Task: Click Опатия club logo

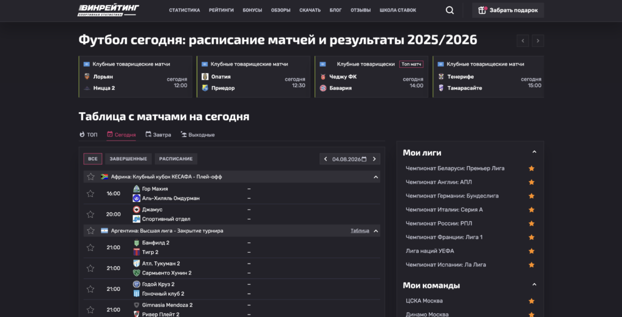Action: pos(205,77)
